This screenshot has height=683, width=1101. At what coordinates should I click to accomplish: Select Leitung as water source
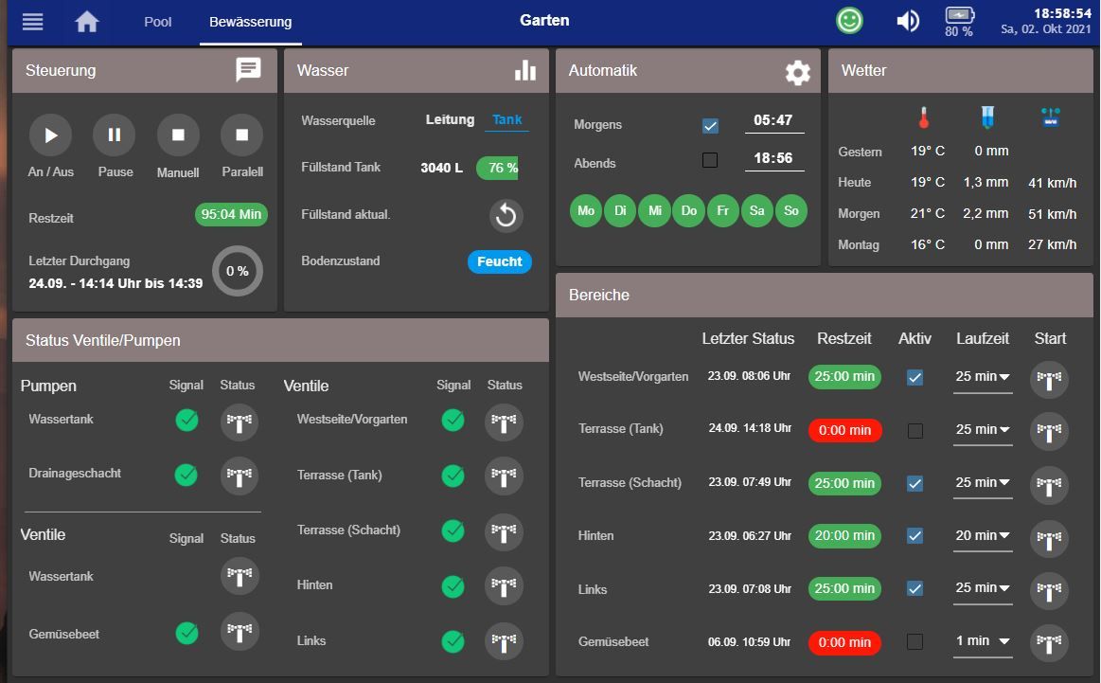[450, 120]
